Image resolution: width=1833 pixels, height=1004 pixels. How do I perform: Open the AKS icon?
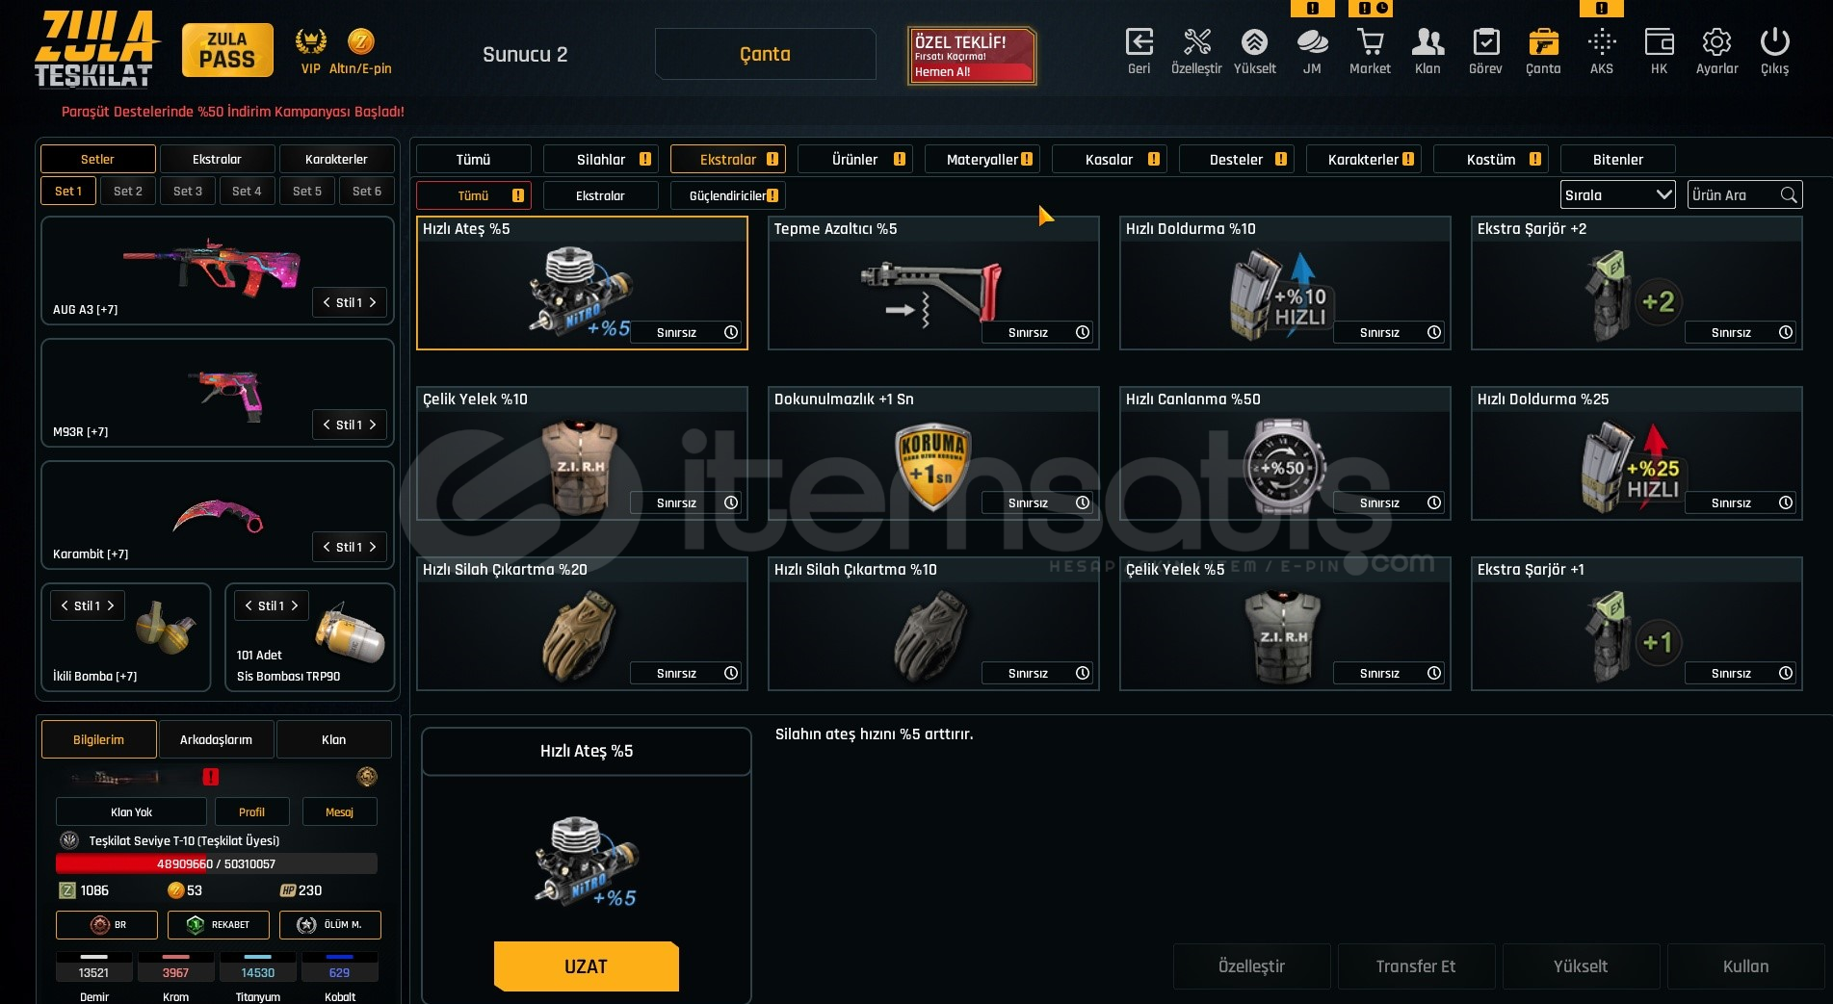coord(1601,42)
